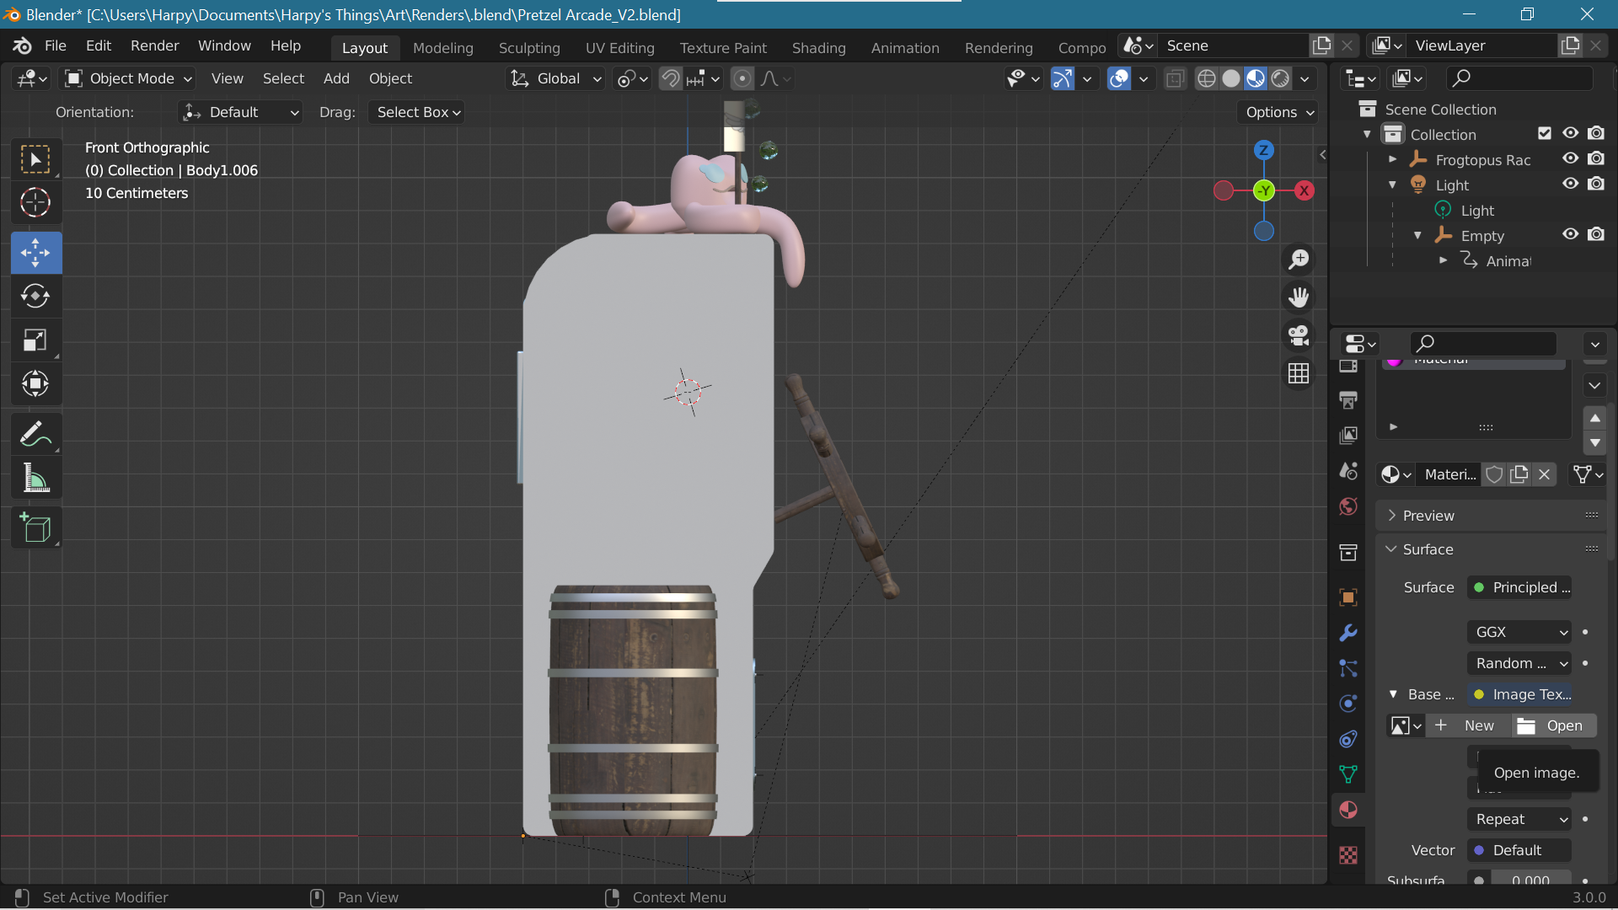Toggle snapping magnet
Viewport: 1618px width, 910px height.
(x=671, y=78)
